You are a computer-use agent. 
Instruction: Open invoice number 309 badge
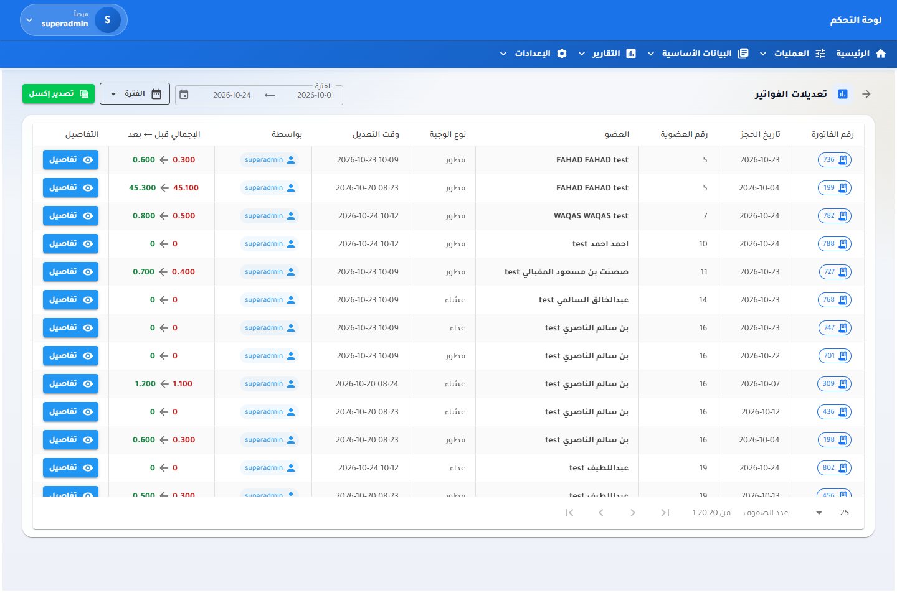[x=834, y=384]
